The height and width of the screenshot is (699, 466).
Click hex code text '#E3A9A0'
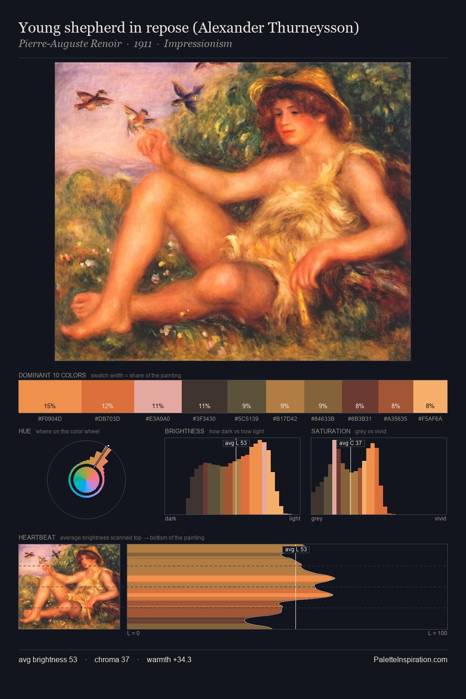[x=158, y=419]
